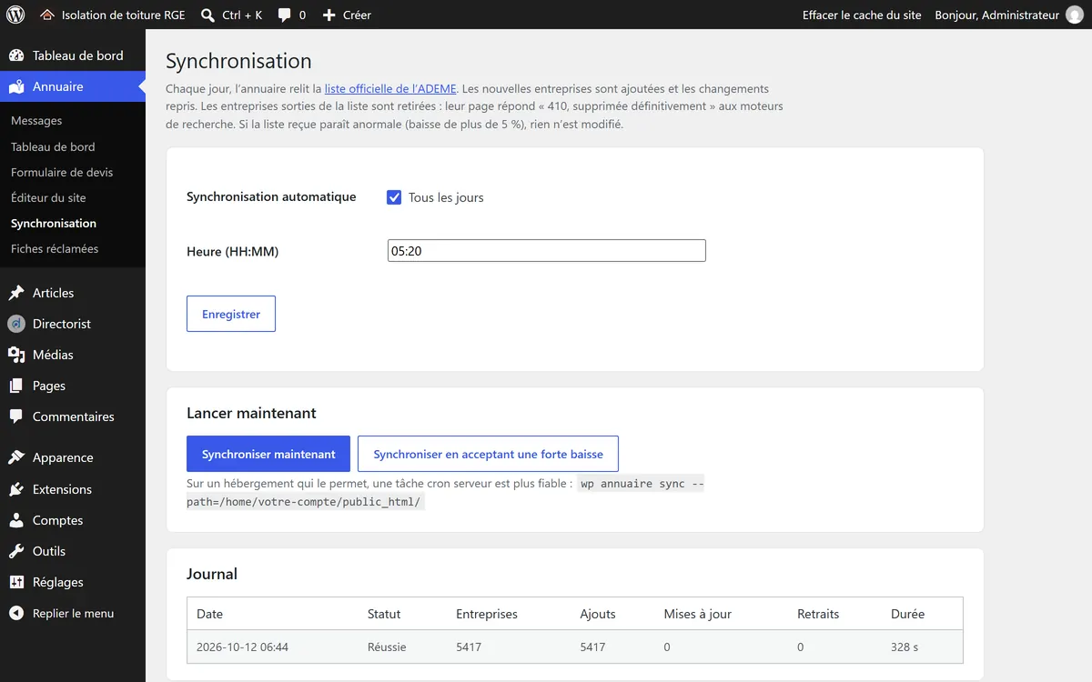This screenshot has height=682, width=1092.
Task: Click the Réussie status cell
Action: pos(387,647)
